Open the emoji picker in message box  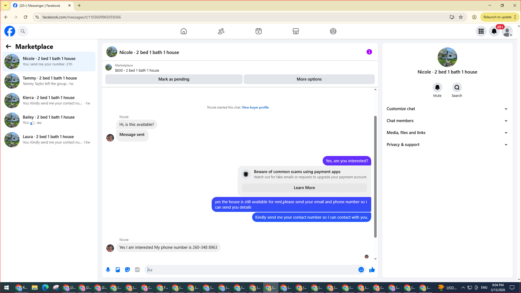(x=361, y=270)
